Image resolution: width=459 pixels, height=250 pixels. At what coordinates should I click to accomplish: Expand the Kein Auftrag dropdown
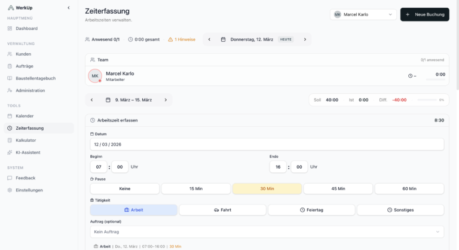click(x=267, y=231)
